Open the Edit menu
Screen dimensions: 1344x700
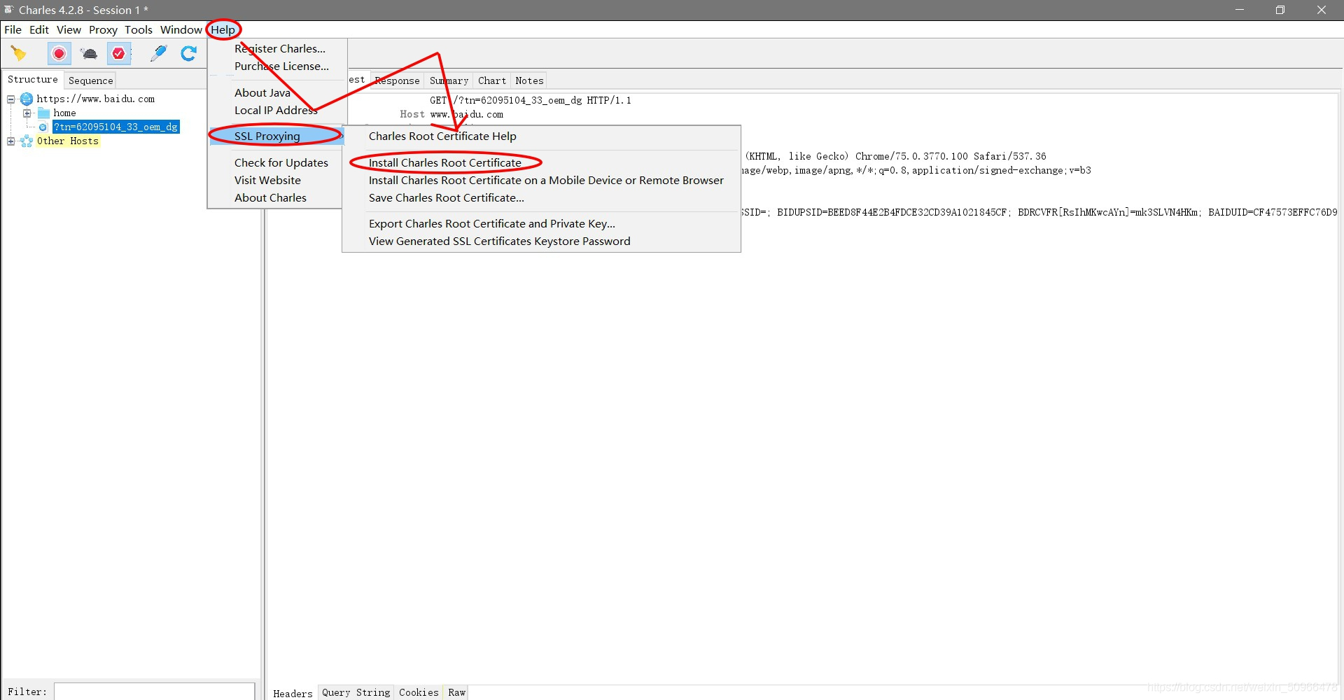pyautogui.click(x=39, y=29)
